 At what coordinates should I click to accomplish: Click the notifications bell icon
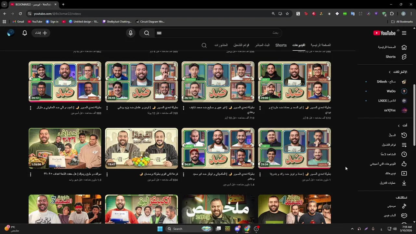[25, 33]
